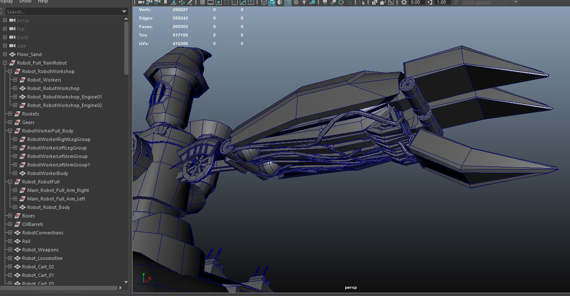Click the X-Ray Joints icon
The height and width of the screenshot is (296, 570).
tap(391, 2)
